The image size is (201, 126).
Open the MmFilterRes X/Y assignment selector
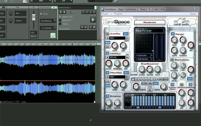click(x=144, y=59)
